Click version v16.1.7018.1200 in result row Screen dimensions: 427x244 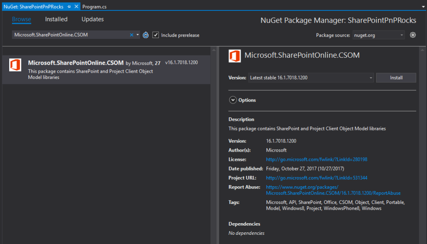click(x=181, y=63)
